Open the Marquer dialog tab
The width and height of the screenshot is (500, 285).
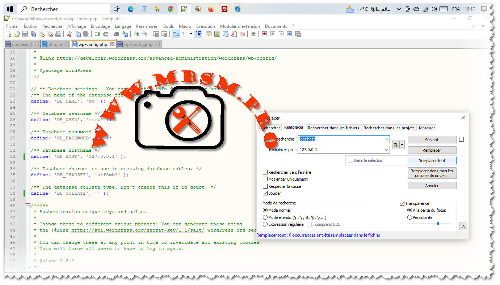pos(427,128)
